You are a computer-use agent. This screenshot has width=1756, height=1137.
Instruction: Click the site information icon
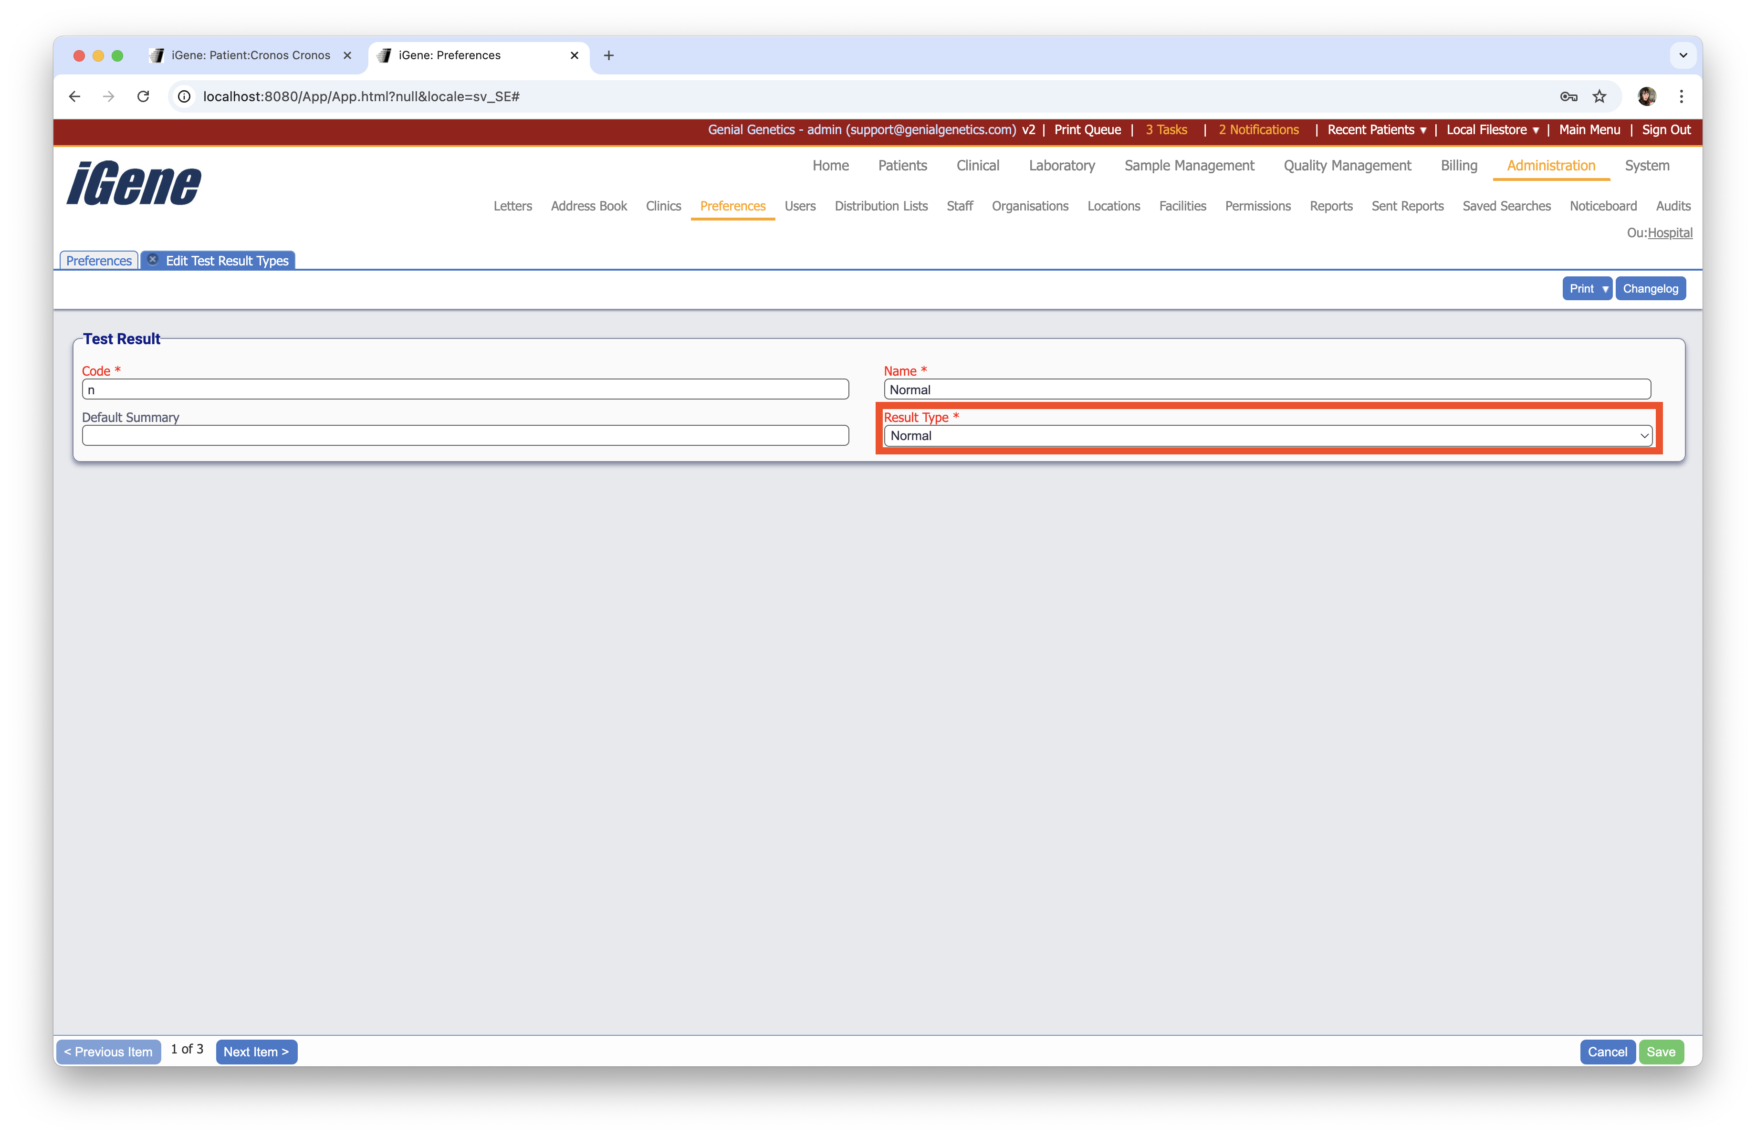click(185, 96)
